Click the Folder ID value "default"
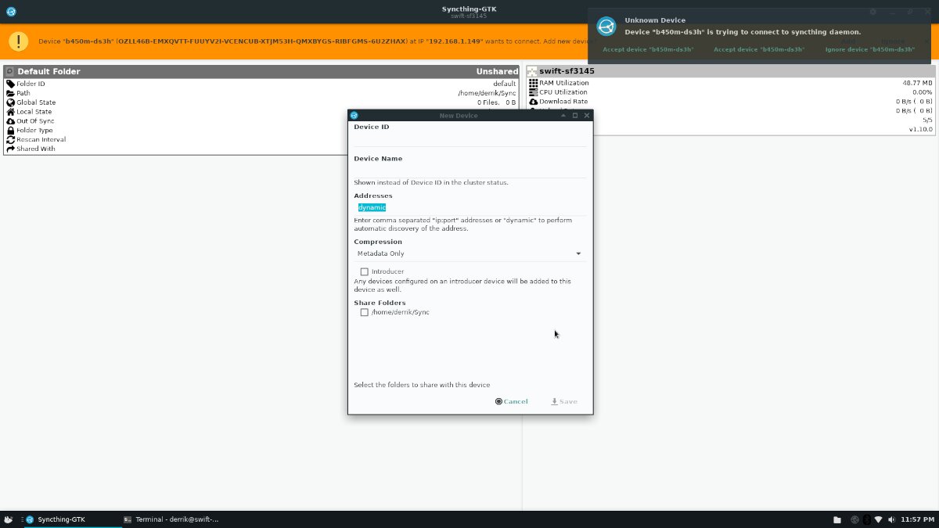 tap(504, 84)
